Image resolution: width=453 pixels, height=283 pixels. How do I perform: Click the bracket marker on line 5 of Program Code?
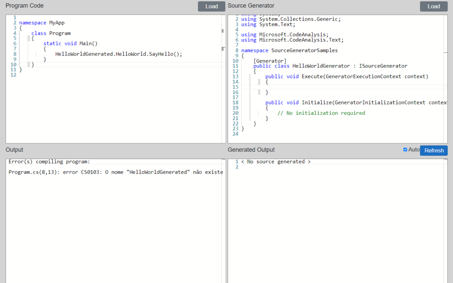pos(29,39)
